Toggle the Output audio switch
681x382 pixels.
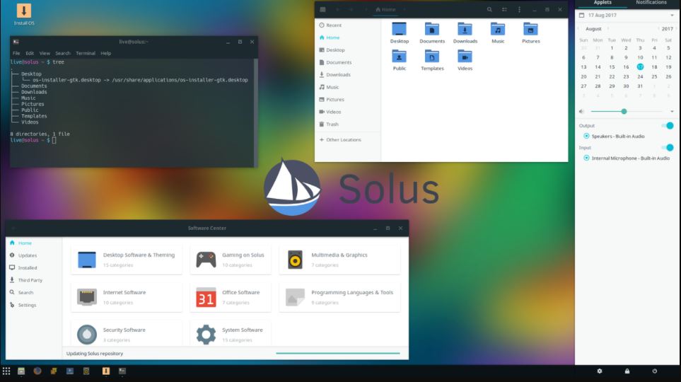point(668,126)
